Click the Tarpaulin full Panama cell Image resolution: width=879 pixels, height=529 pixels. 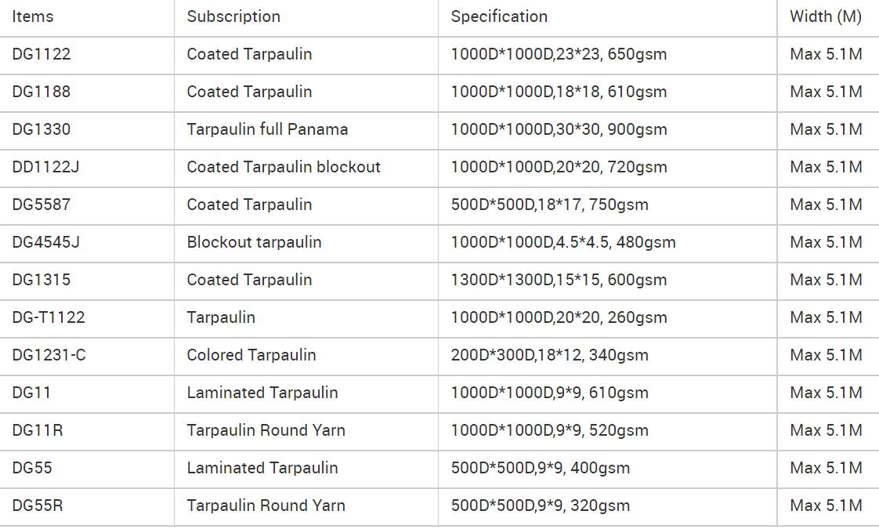point(267,129)
